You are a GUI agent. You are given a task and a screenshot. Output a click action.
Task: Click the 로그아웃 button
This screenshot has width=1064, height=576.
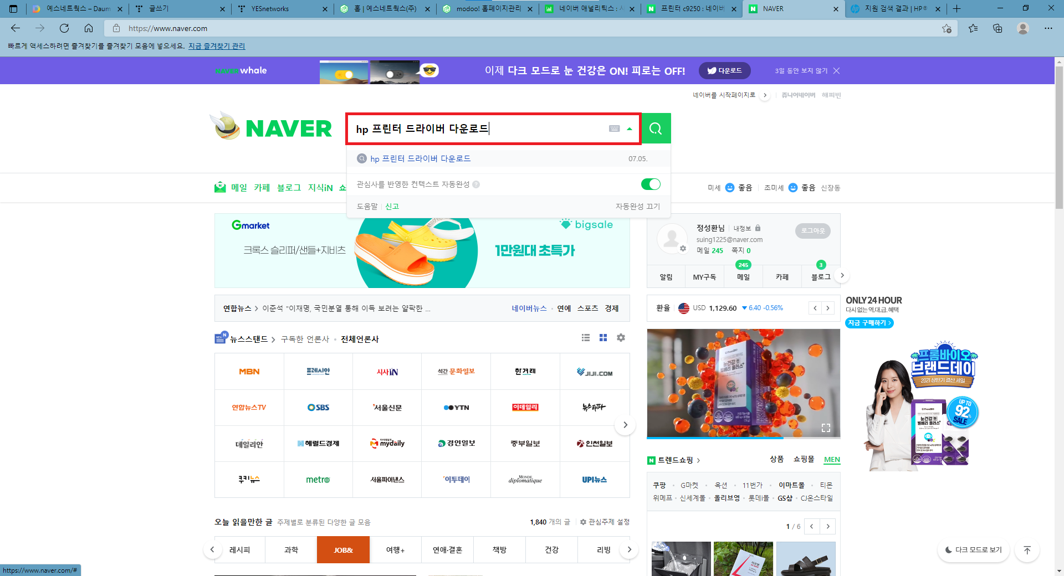(x=813, y=230)
